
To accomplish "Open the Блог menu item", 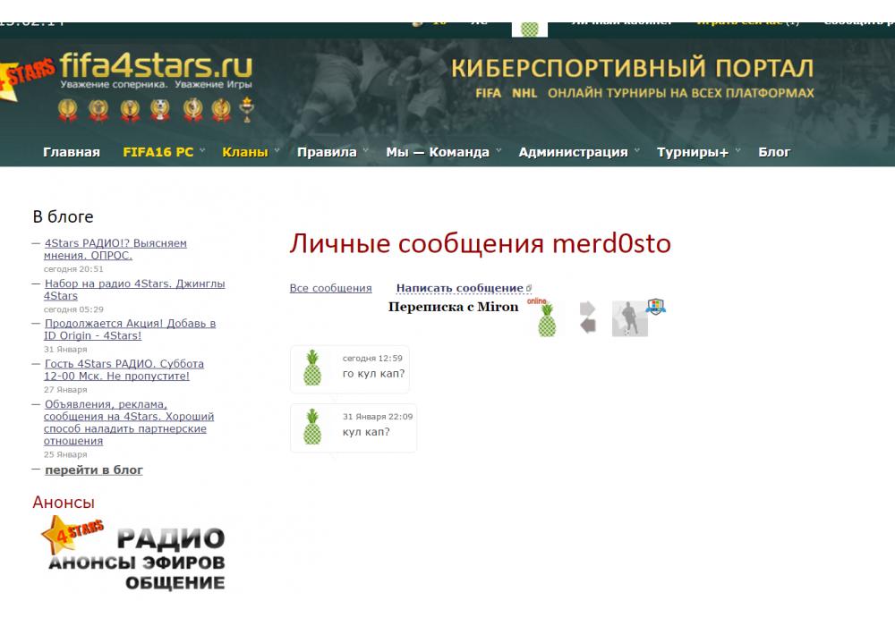I will [x=774, y=152].
